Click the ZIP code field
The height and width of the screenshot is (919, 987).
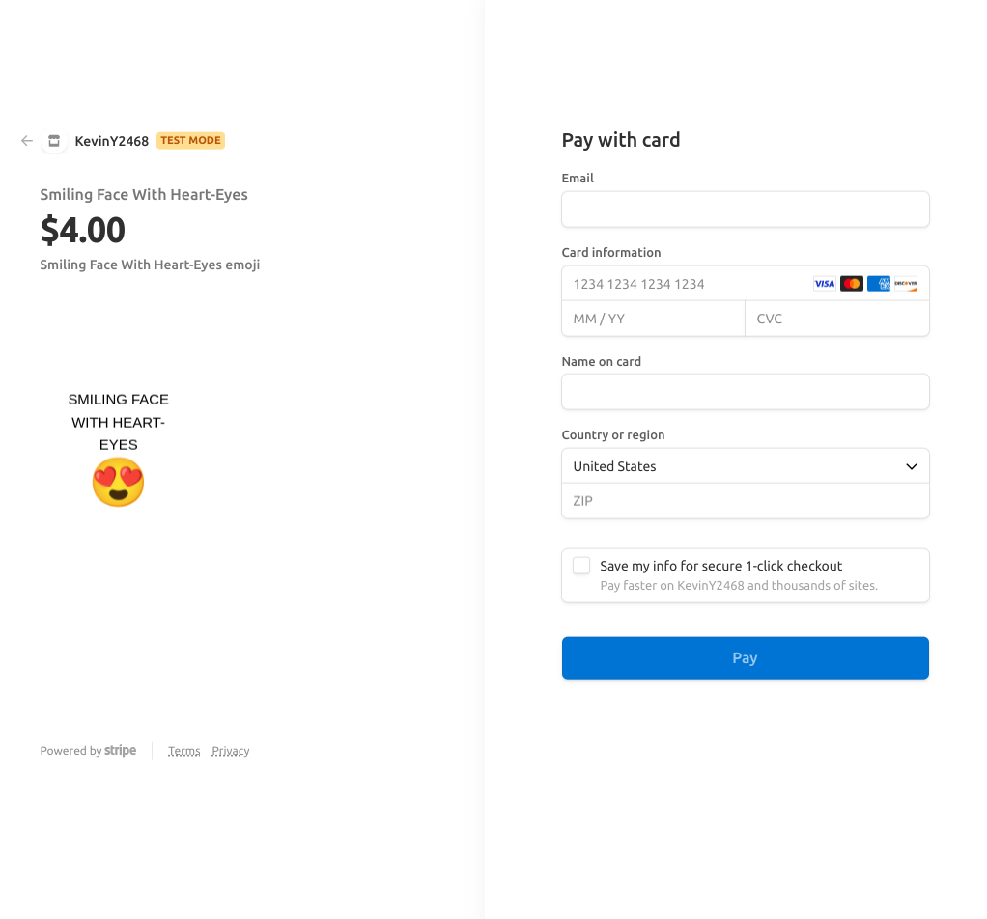click(745, 501)
